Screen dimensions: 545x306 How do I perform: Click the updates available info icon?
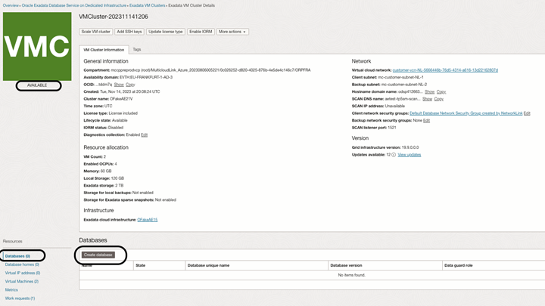(x=394, y=155)
